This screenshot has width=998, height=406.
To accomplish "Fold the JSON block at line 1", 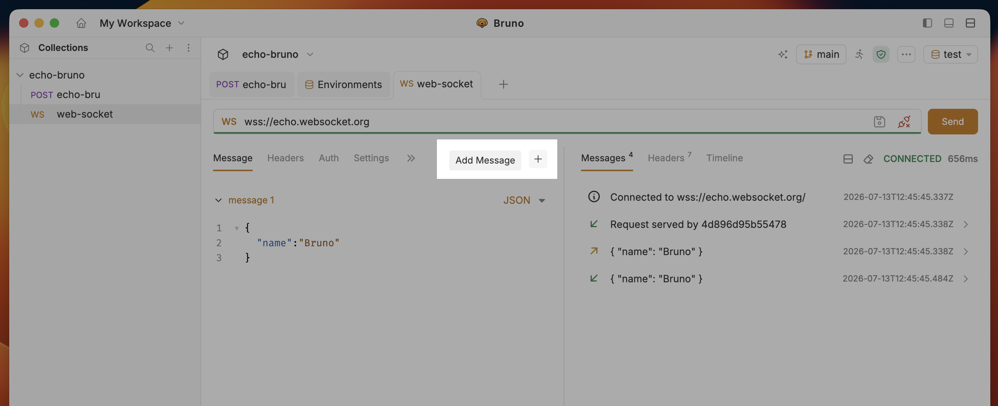I will point(236,228).
